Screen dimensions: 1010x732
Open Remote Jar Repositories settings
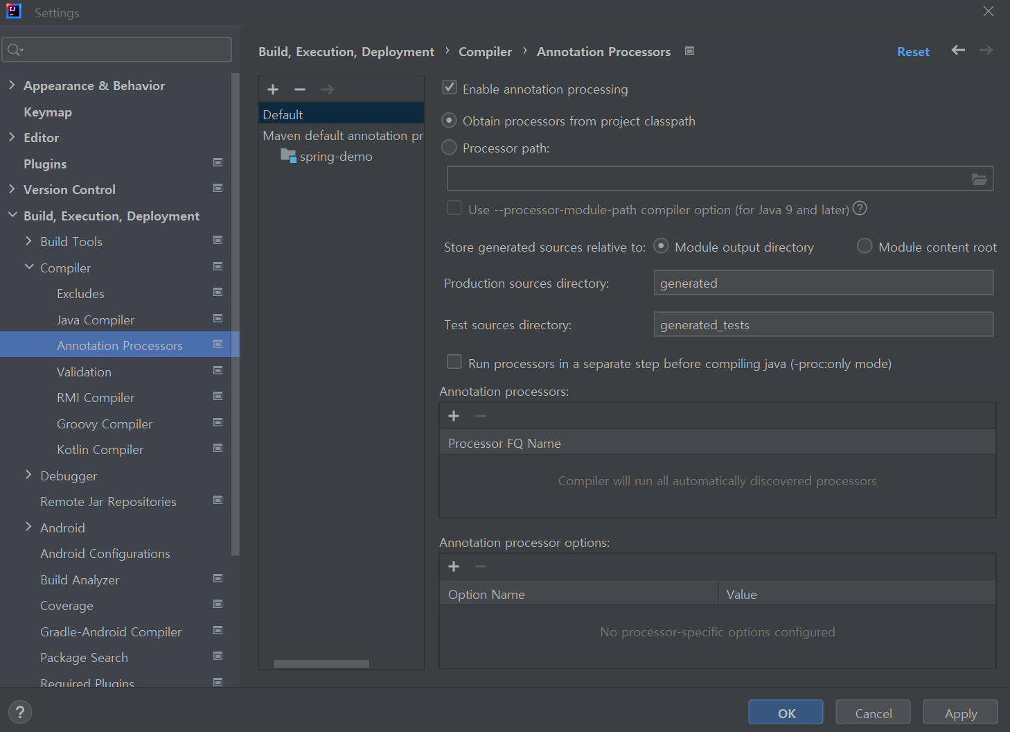pyautogui.click(x=108, y=502)
